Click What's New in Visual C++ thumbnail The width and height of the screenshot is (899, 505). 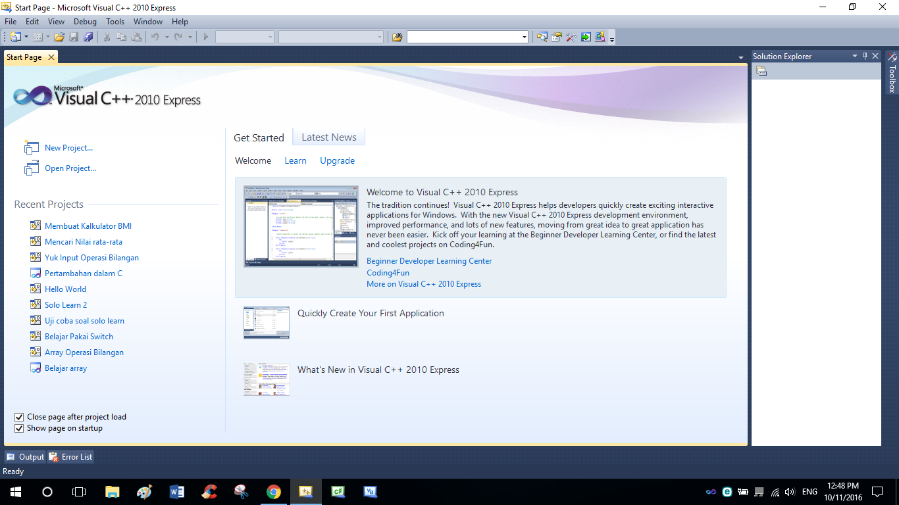266,379
